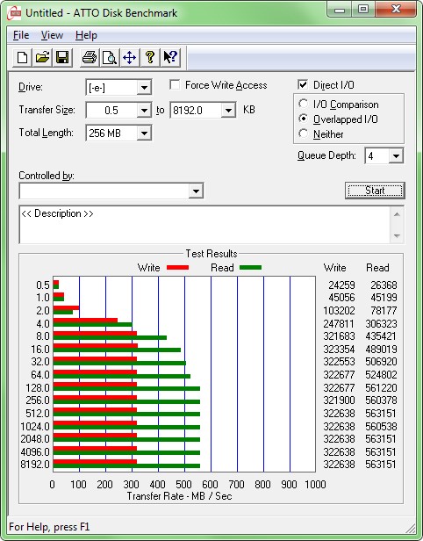Close the ATTO Disk Benchmark window
Image resolution: width=423 pixels, height=541 pixels.
coord(396,10)
